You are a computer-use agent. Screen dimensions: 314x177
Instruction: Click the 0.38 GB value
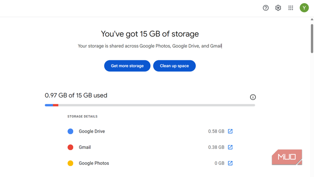point(216,147)
